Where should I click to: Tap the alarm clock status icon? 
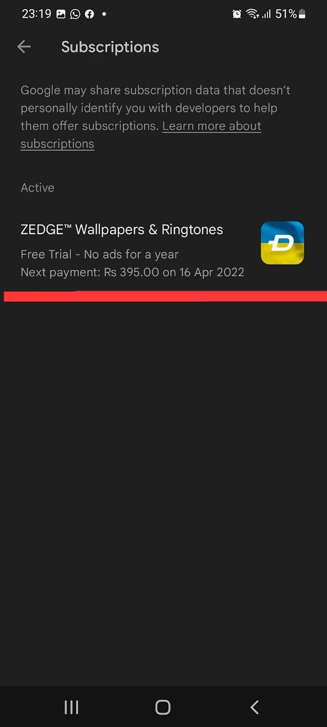tap(237, 14)
